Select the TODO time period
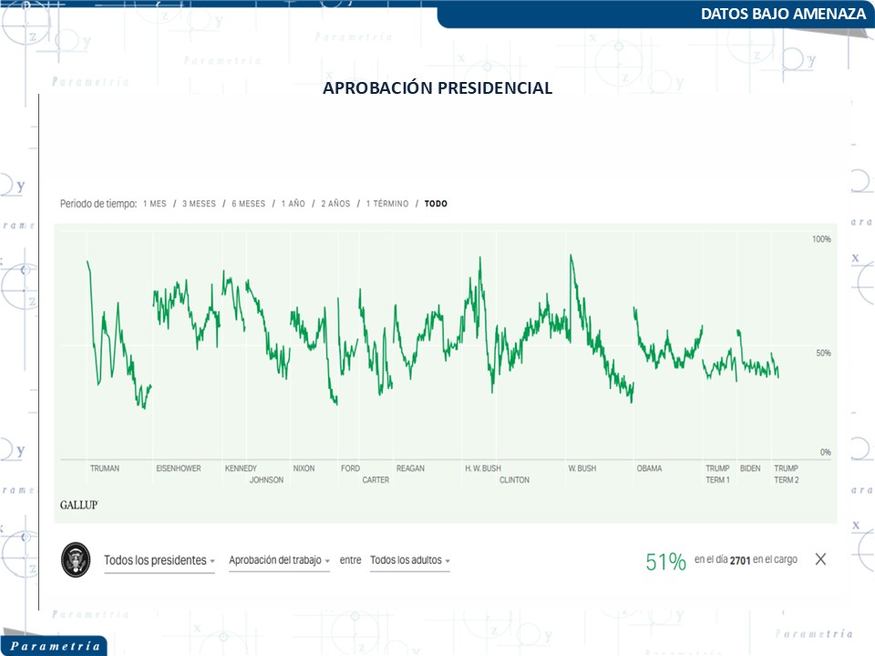The image size is (875, 656). [436, 204]
